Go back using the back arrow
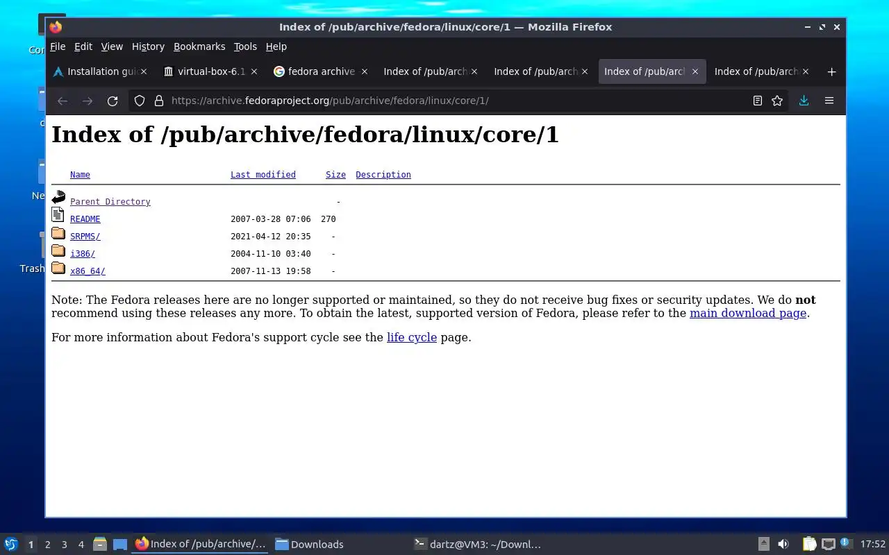This screenshot has height=555, width=889. tap(63, 101)
